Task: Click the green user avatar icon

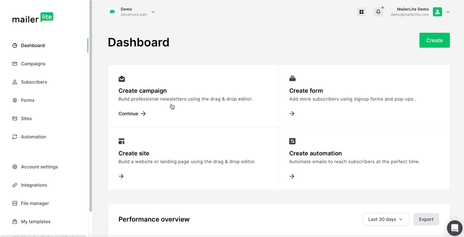Action: pos(437,12)
